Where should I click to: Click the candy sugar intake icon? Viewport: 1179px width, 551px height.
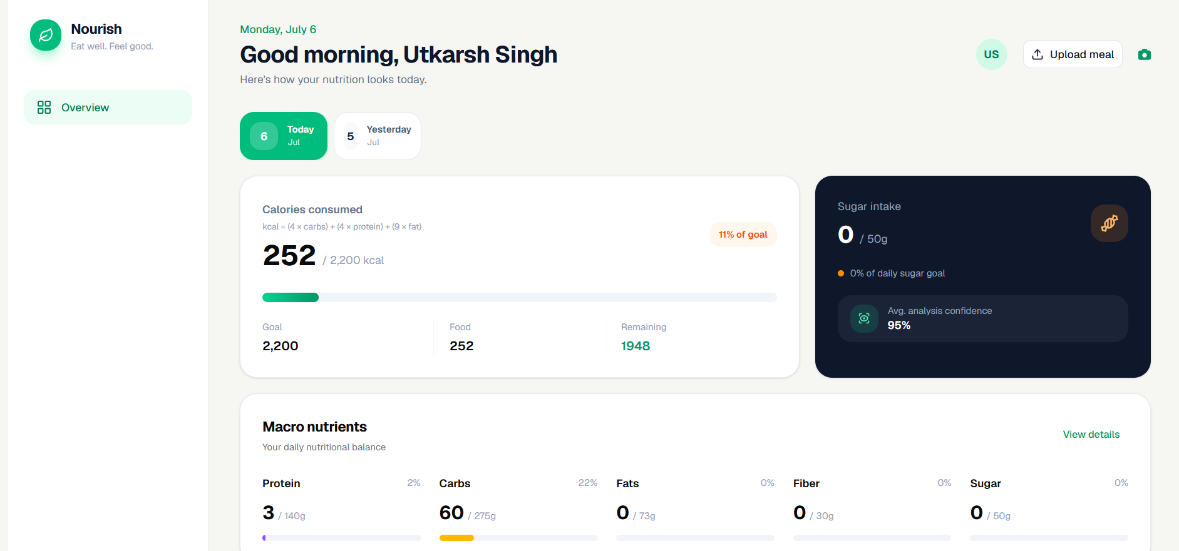(1109, 223)
